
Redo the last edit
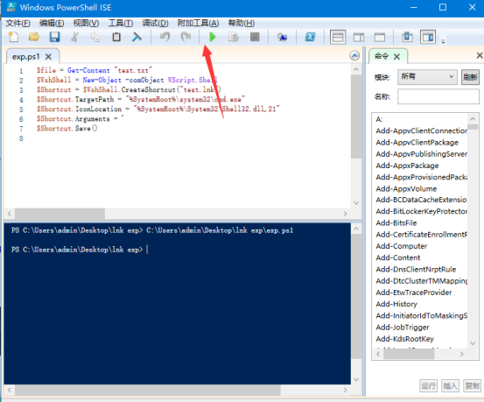click(186, 37)
